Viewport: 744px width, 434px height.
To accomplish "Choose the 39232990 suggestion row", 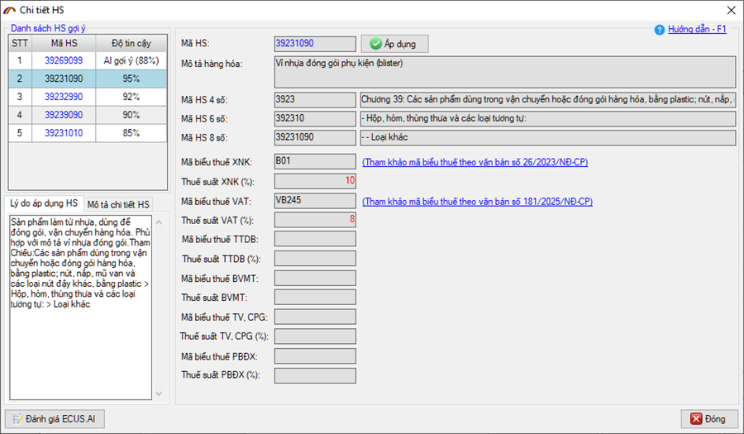I will point(63,97).
